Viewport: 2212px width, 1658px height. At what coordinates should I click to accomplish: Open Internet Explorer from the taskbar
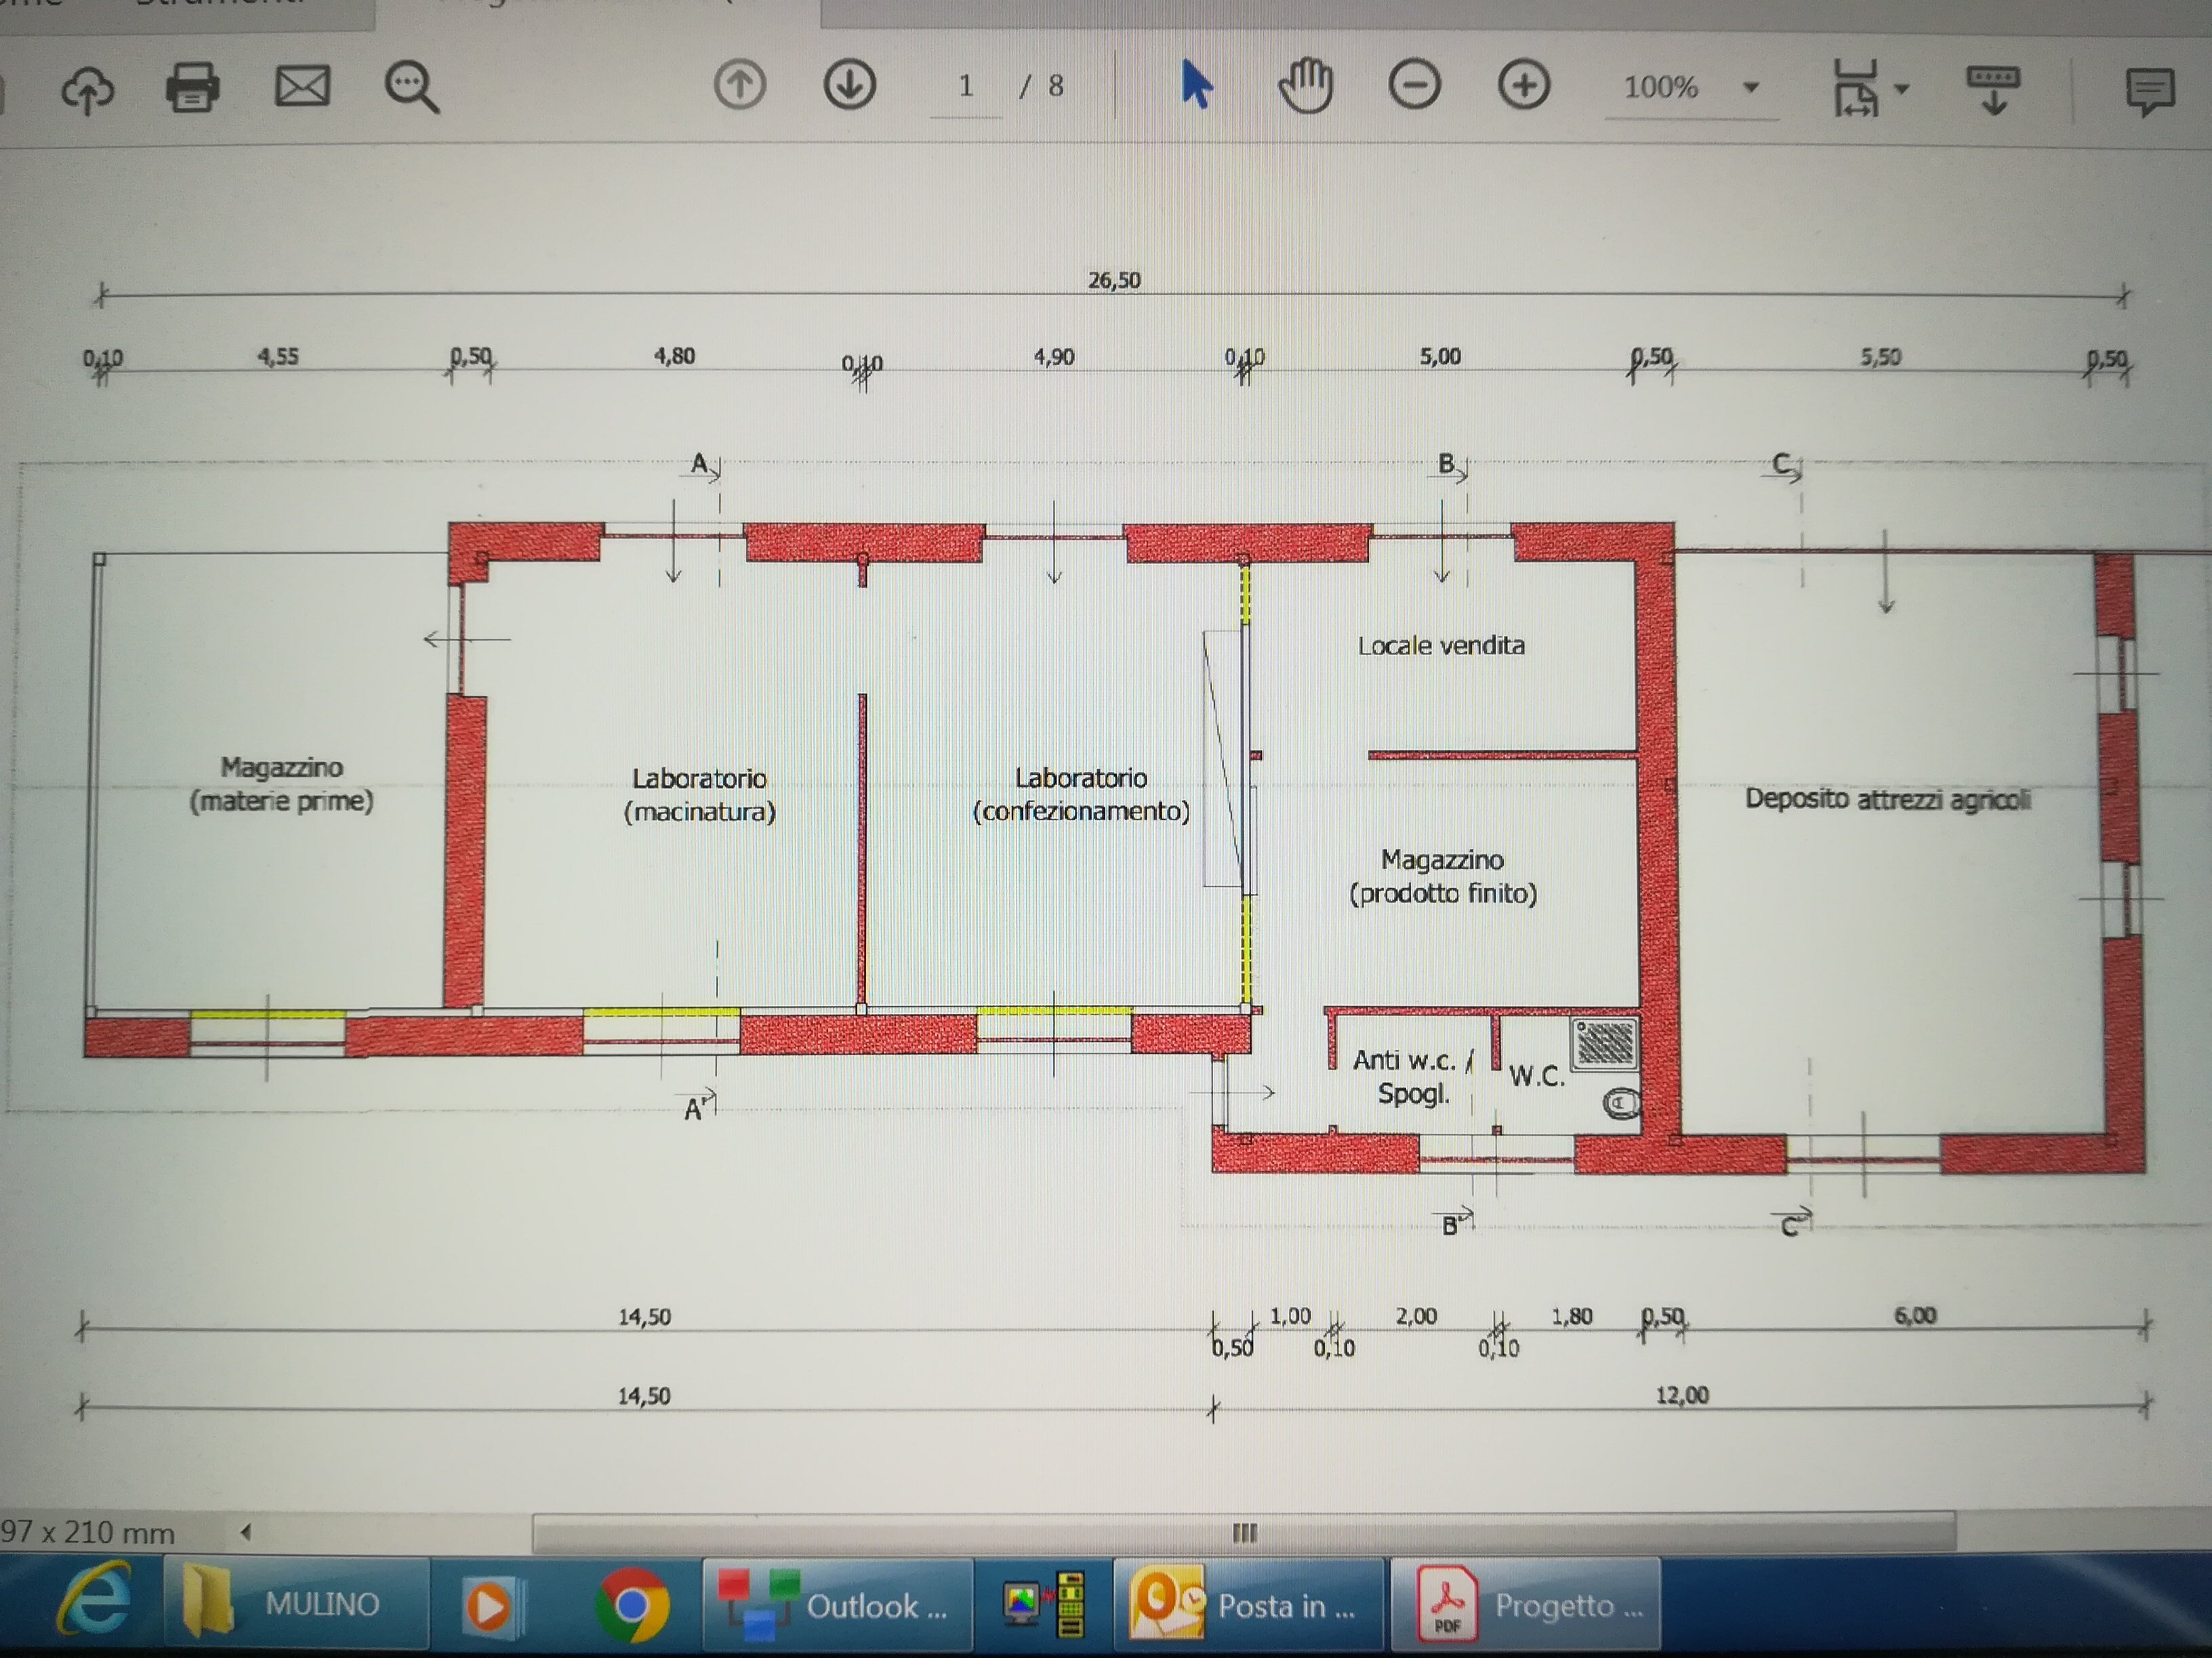96,1601
